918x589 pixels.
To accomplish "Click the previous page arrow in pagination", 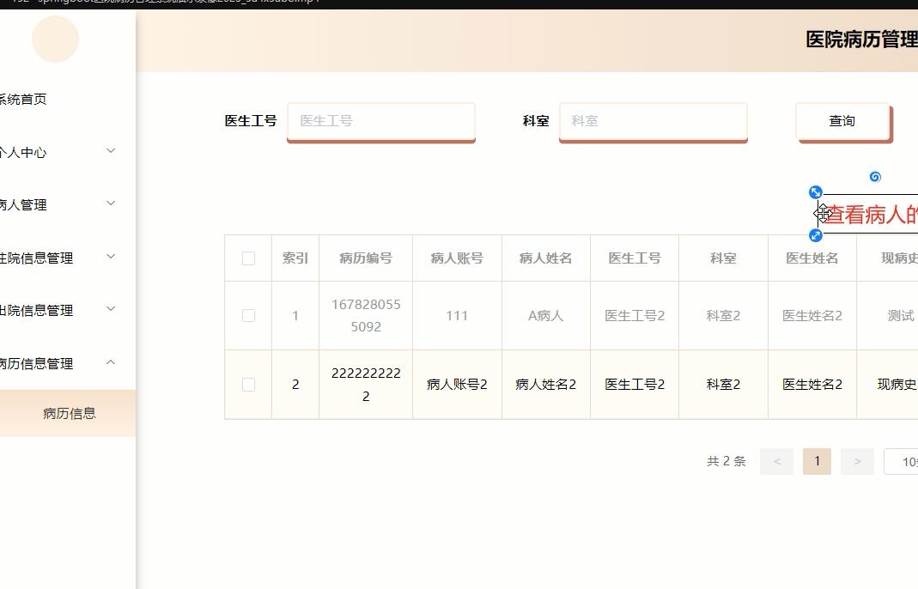I will point(776,461).
